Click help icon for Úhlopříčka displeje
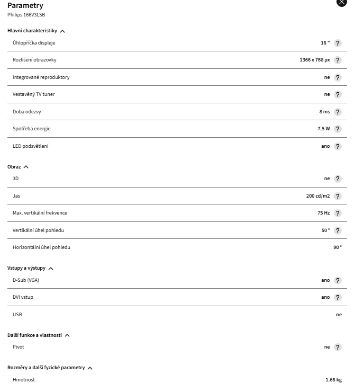Screen dimensions: 355x392 tap(338, 43)
